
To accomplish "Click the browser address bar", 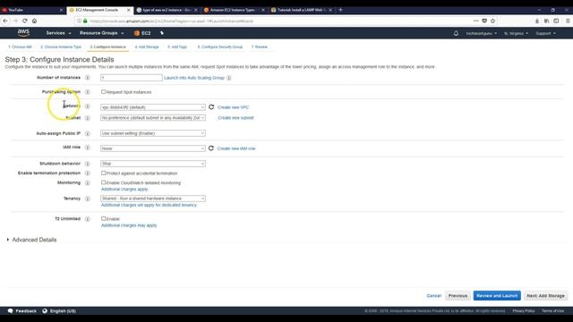I will (274, 21).
